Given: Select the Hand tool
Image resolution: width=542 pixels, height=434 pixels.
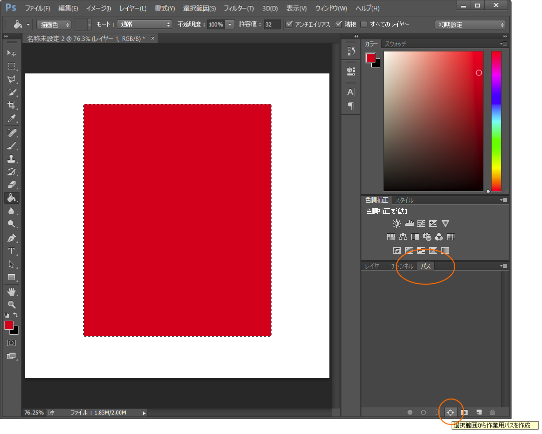Looking at the screenshot, I should (11, 291).
